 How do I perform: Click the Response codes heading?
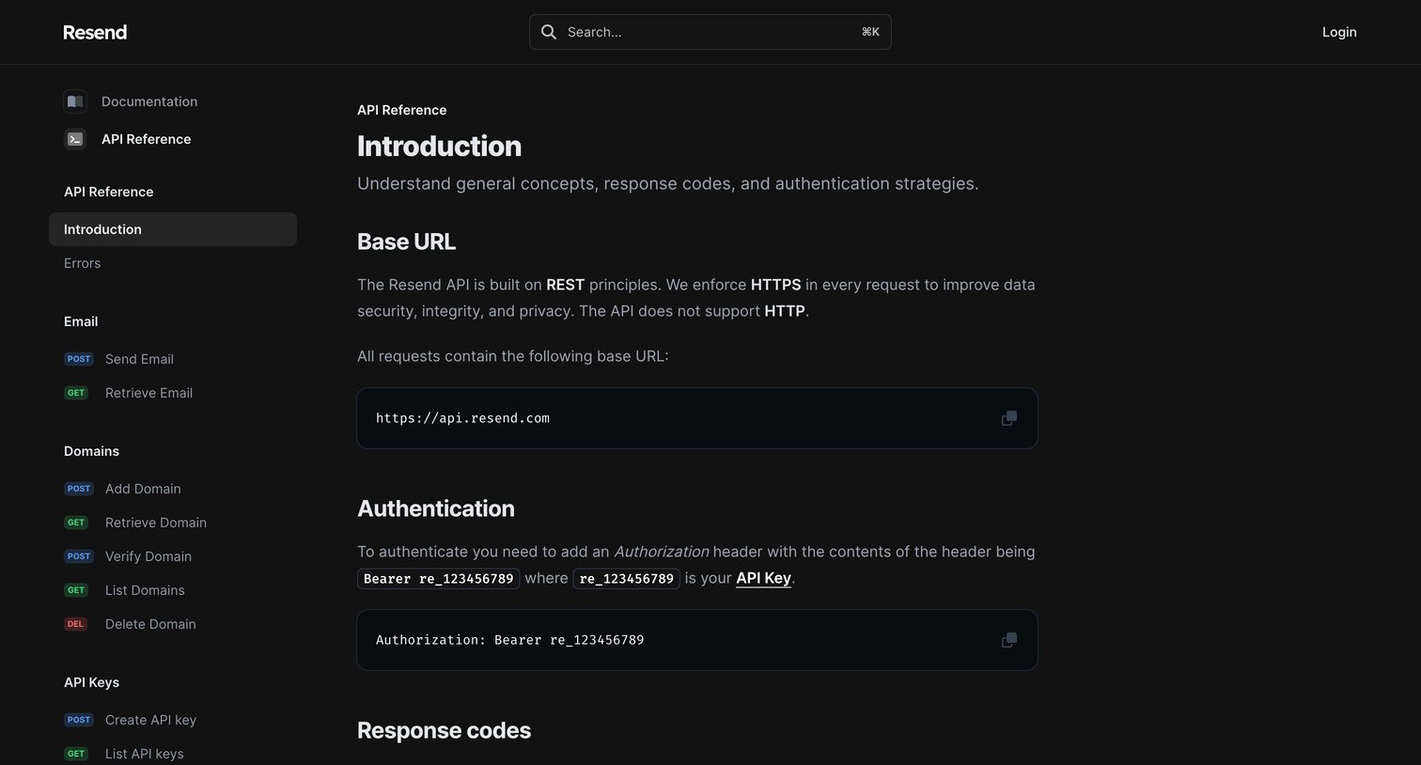click(444, 730)
